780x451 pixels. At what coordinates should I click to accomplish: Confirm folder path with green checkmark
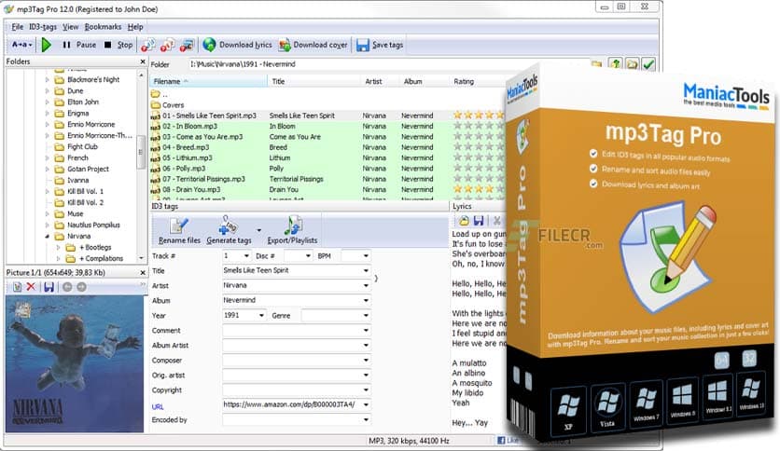point(648,64)
